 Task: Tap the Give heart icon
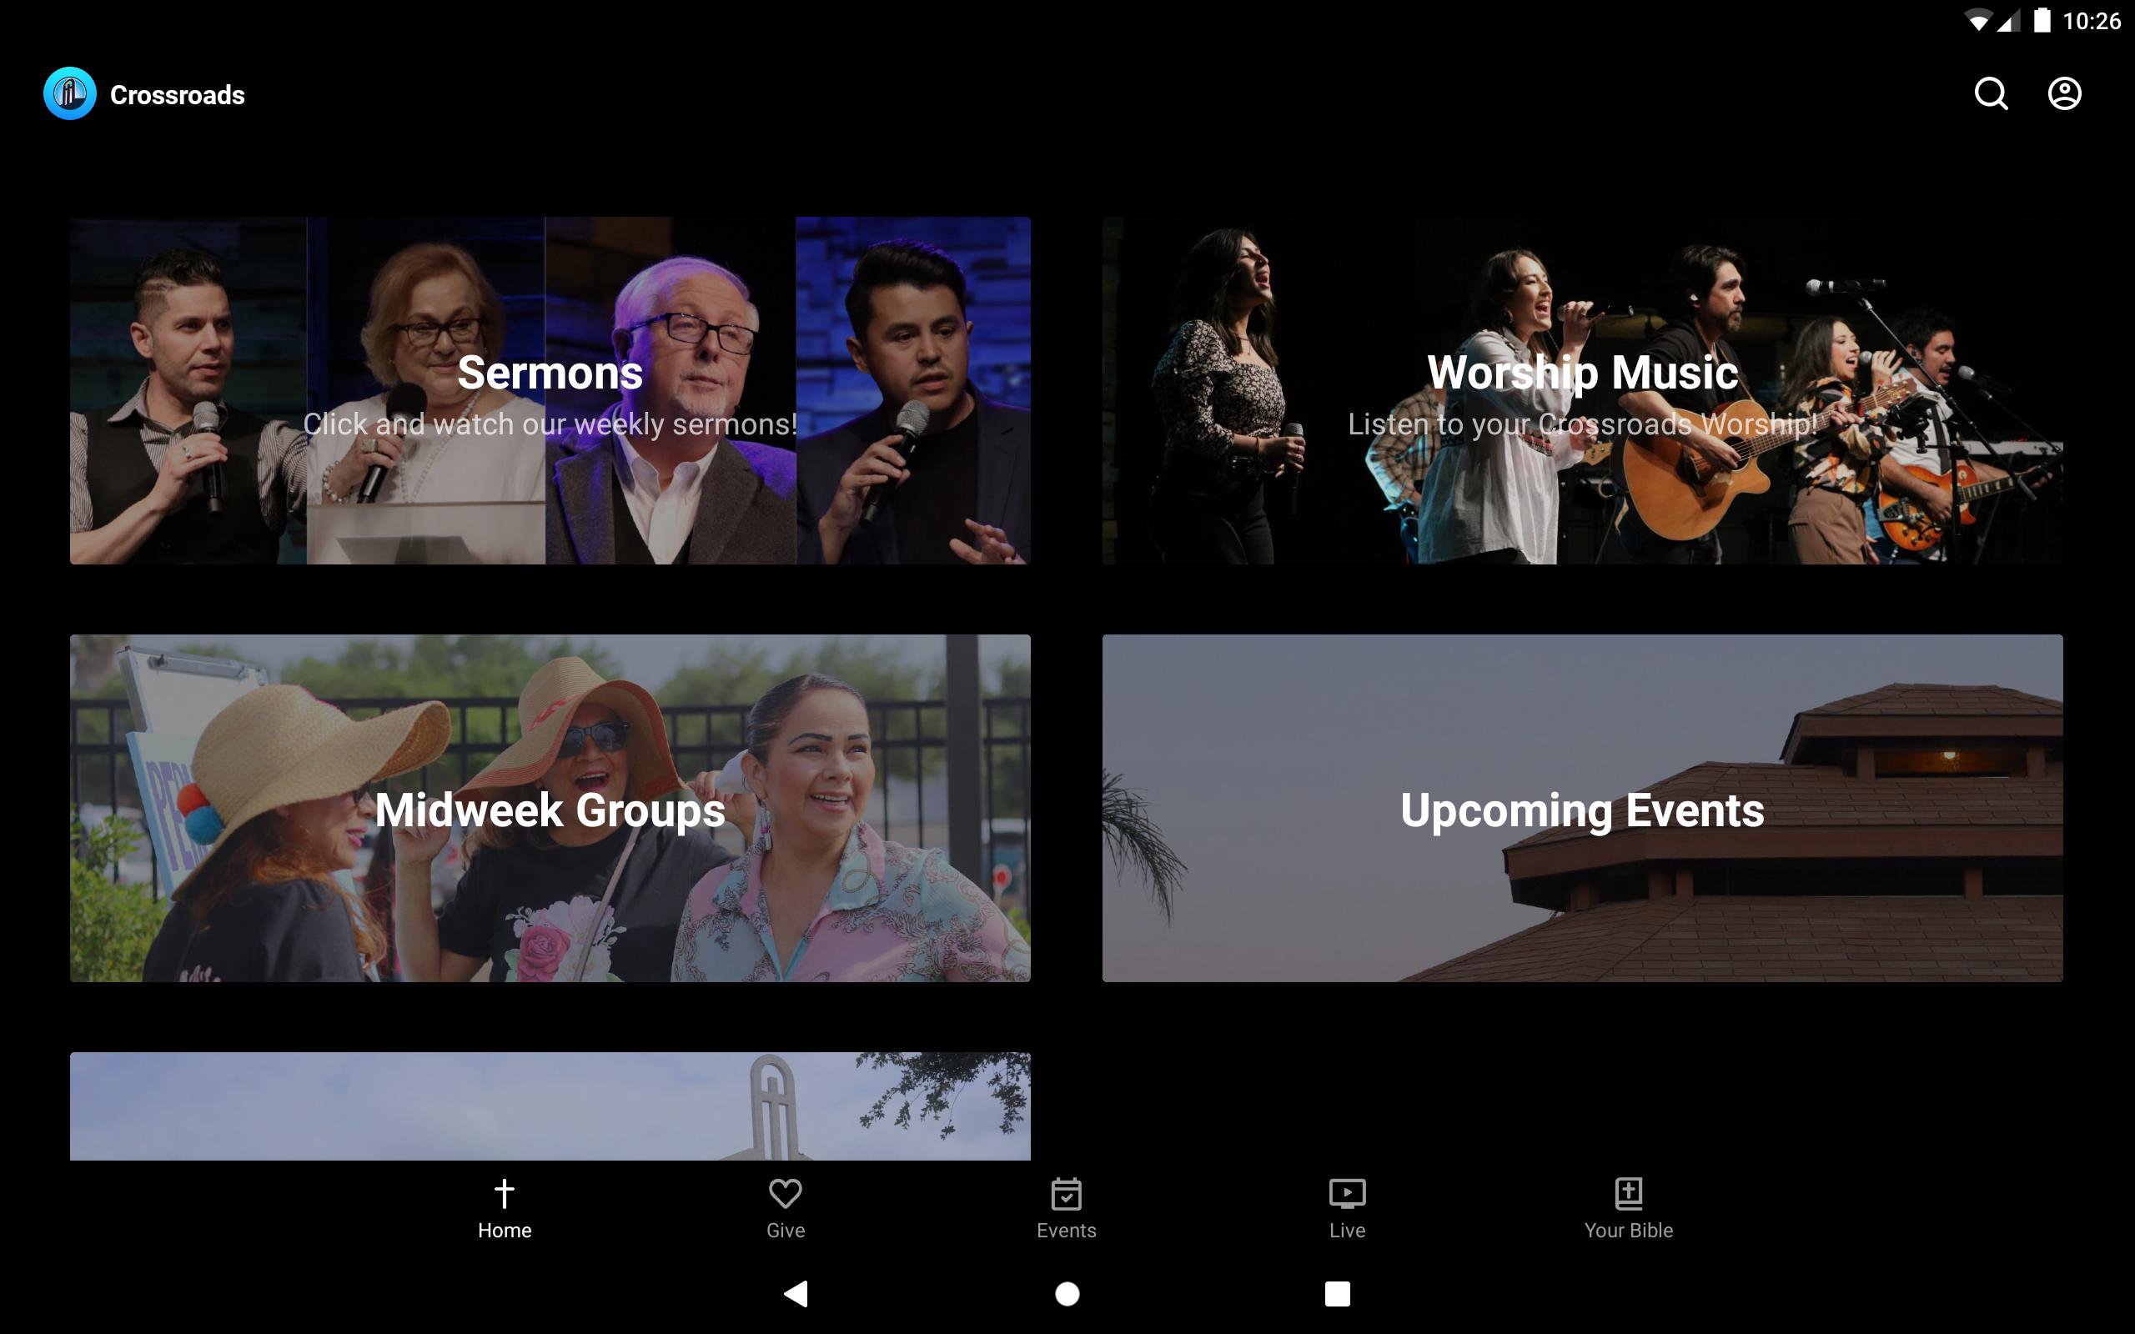(784, 1193)
